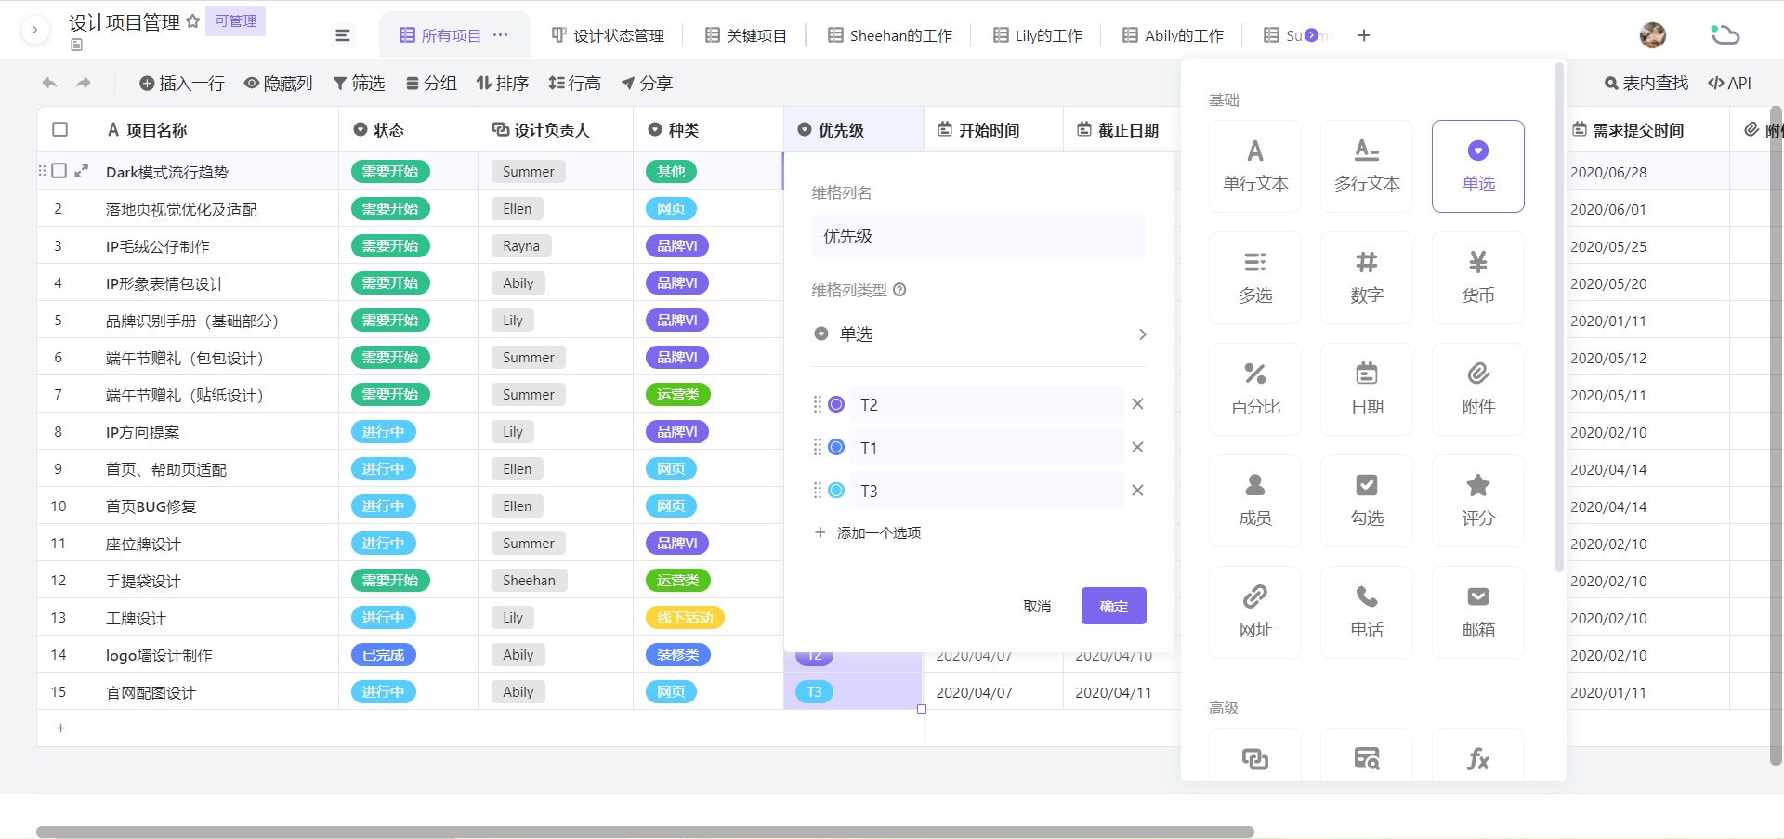Open the API panel
The image size is (1784, 839).
tap(1728, 83)
